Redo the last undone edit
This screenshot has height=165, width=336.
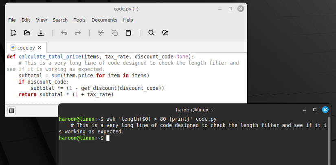pos(77,33)
